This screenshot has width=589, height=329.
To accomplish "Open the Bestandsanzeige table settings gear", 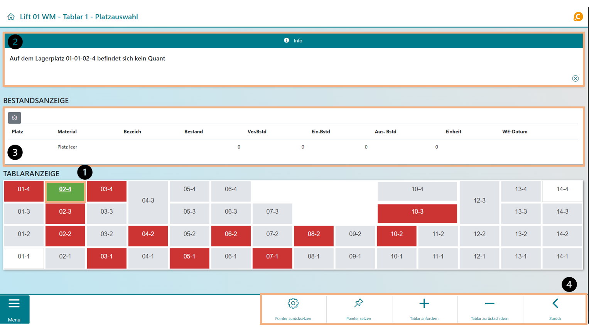I will [15, 118].
